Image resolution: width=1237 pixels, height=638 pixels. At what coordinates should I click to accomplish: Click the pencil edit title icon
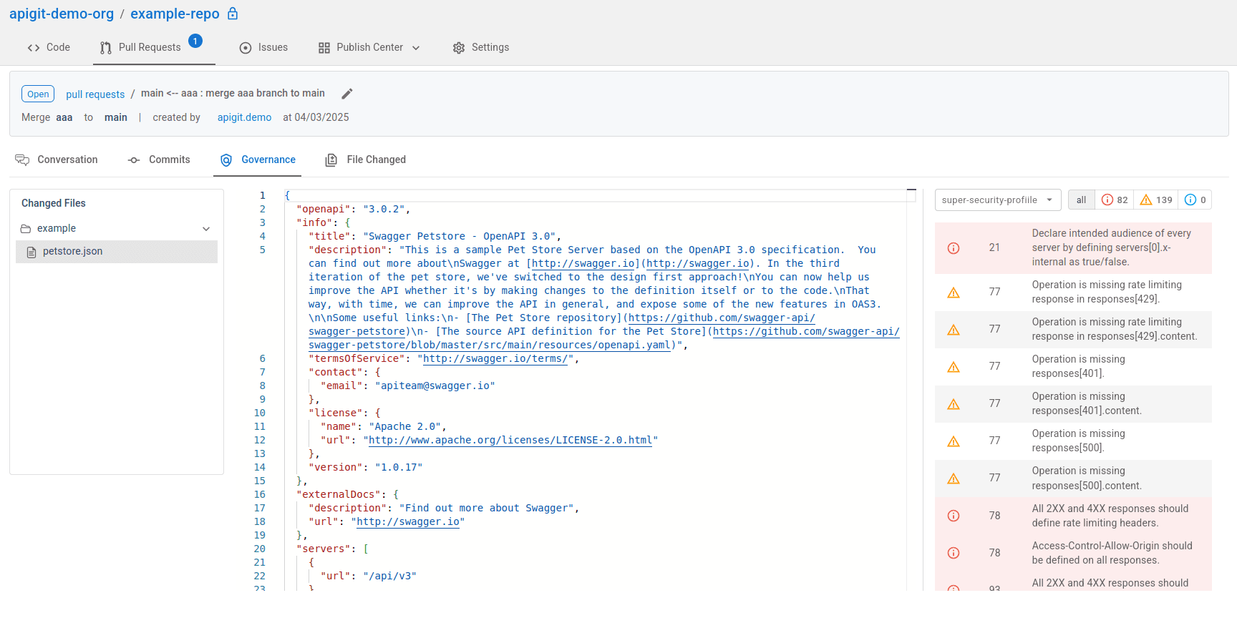(x=347, y=94)
